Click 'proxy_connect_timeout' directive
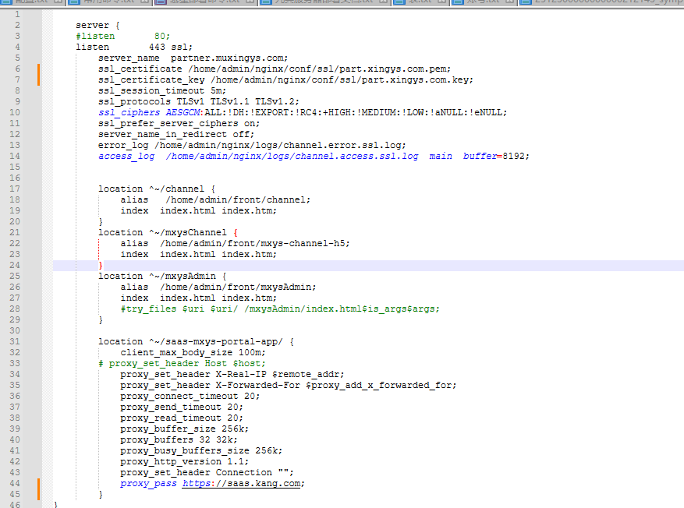684x508 pixels. [179, 396]
